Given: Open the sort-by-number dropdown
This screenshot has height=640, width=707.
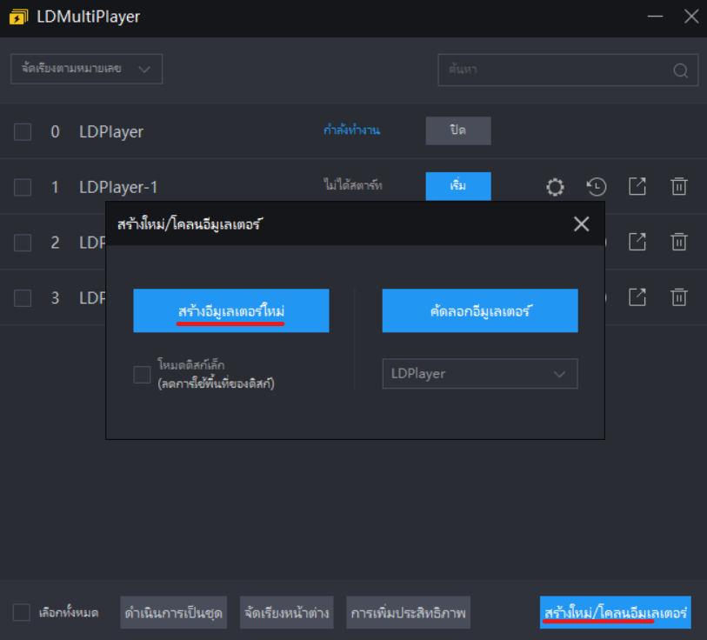Looking at the screenshot, I should [x=87, y=69].
